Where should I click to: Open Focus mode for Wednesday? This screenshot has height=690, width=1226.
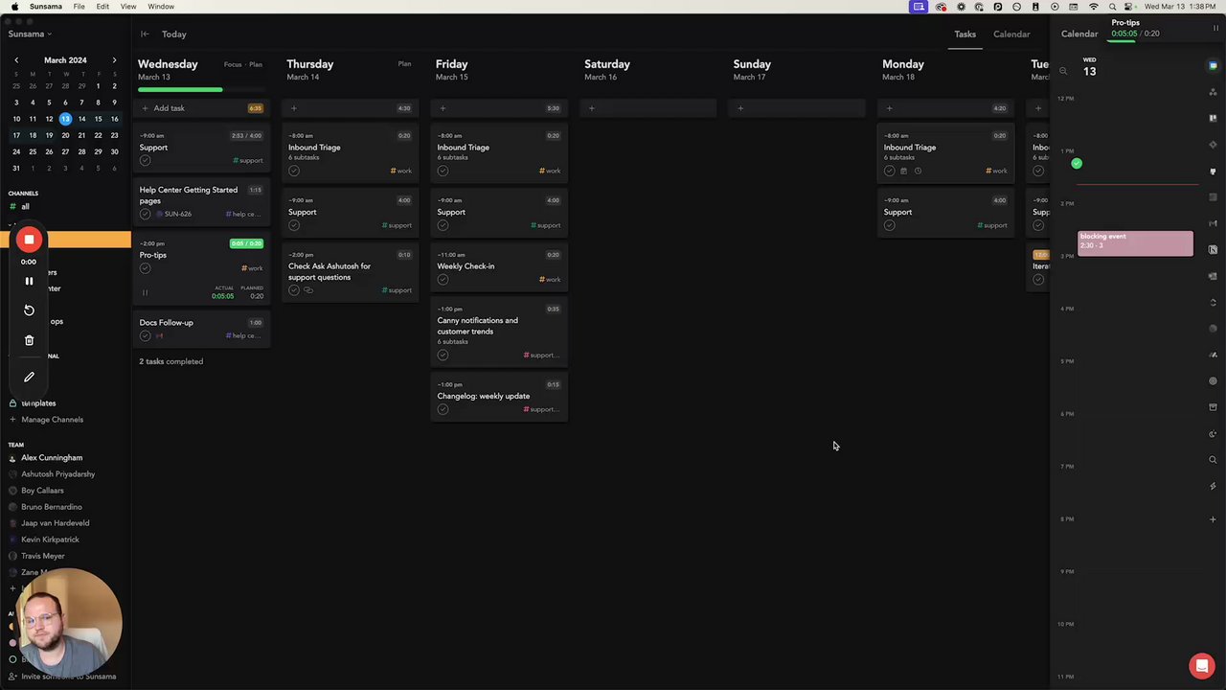(233, 64)
